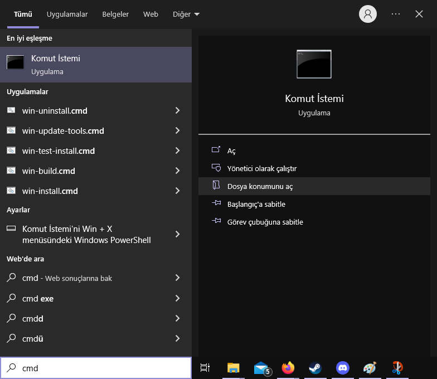Expand options for the cmdd web suggestion
Screen dimensions: 437x379
pyautogui.click(x=177, y=318)
